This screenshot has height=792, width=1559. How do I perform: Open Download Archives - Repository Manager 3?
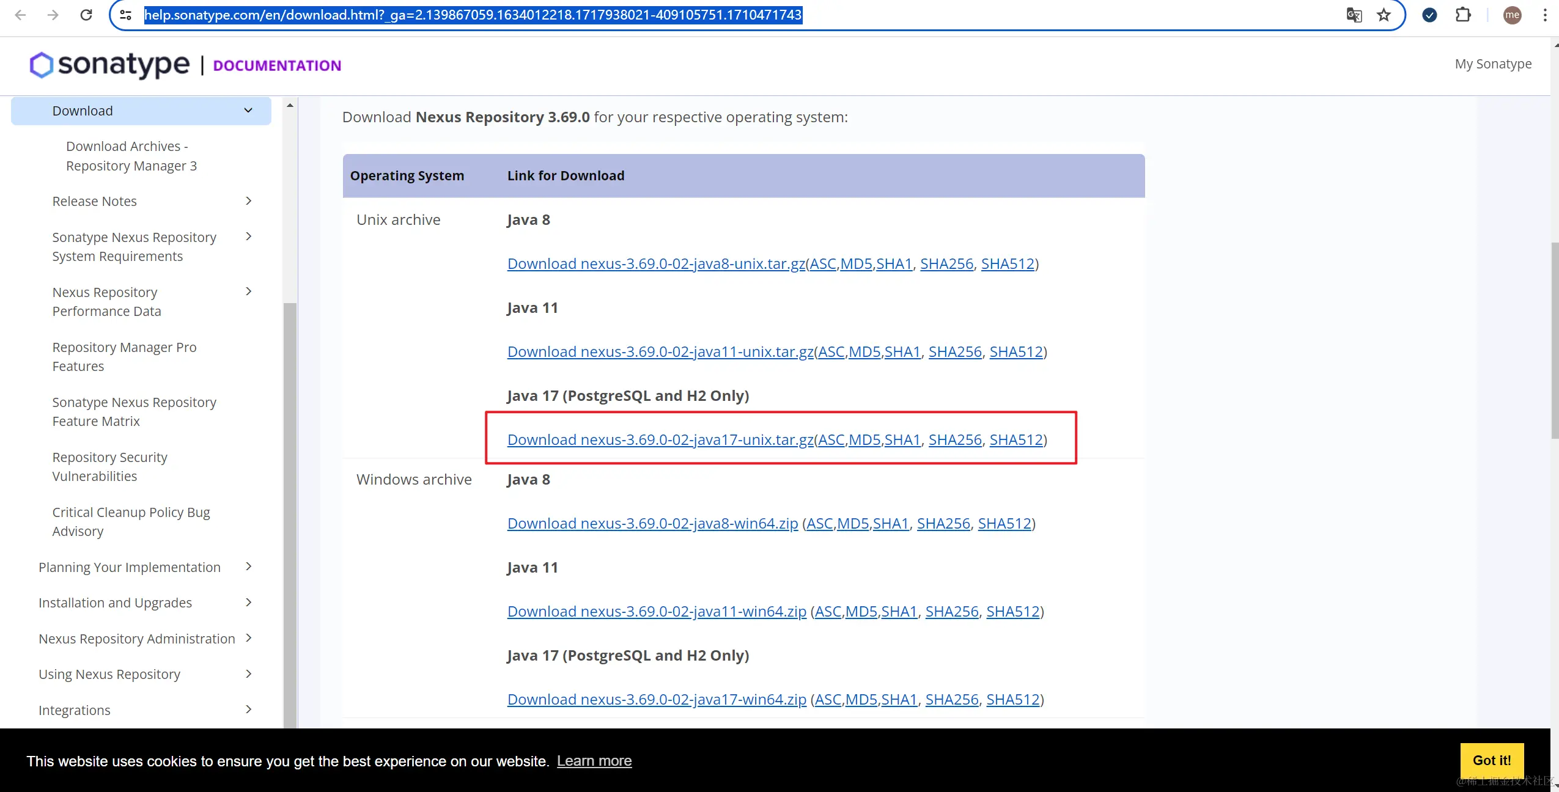point(131,156)
